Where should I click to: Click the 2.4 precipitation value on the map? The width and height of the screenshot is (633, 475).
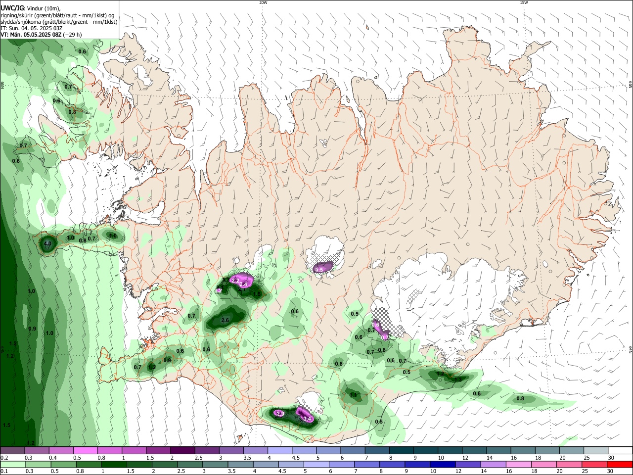point(243,285)
